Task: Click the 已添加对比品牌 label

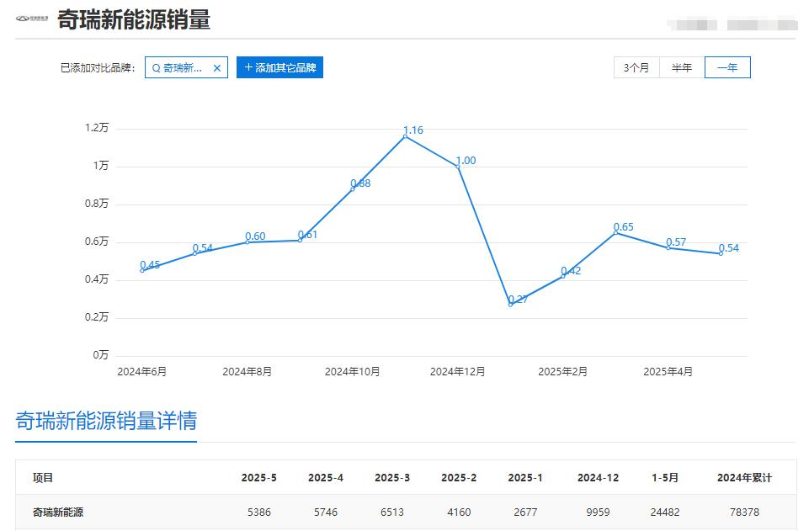Action: tap(98, 68)
